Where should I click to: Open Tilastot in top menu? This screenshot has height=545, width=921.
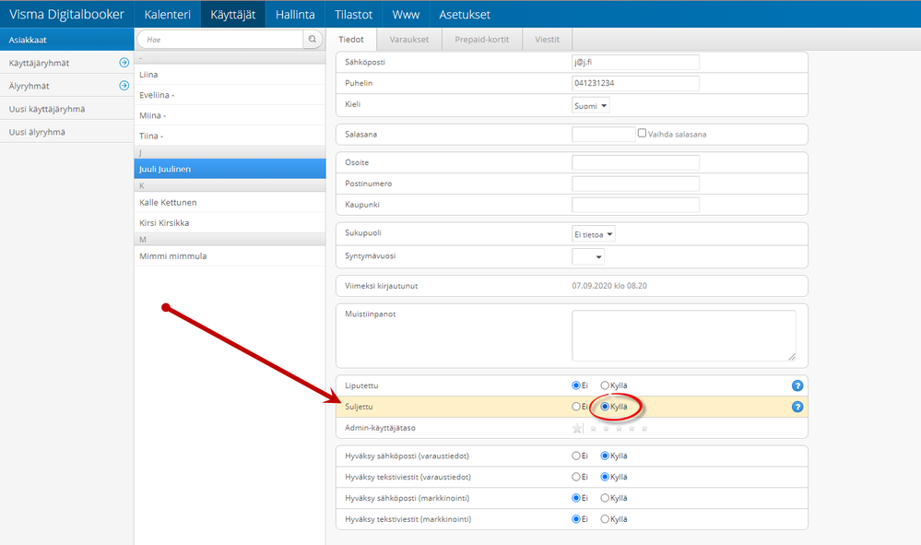(x=354, y=14)
